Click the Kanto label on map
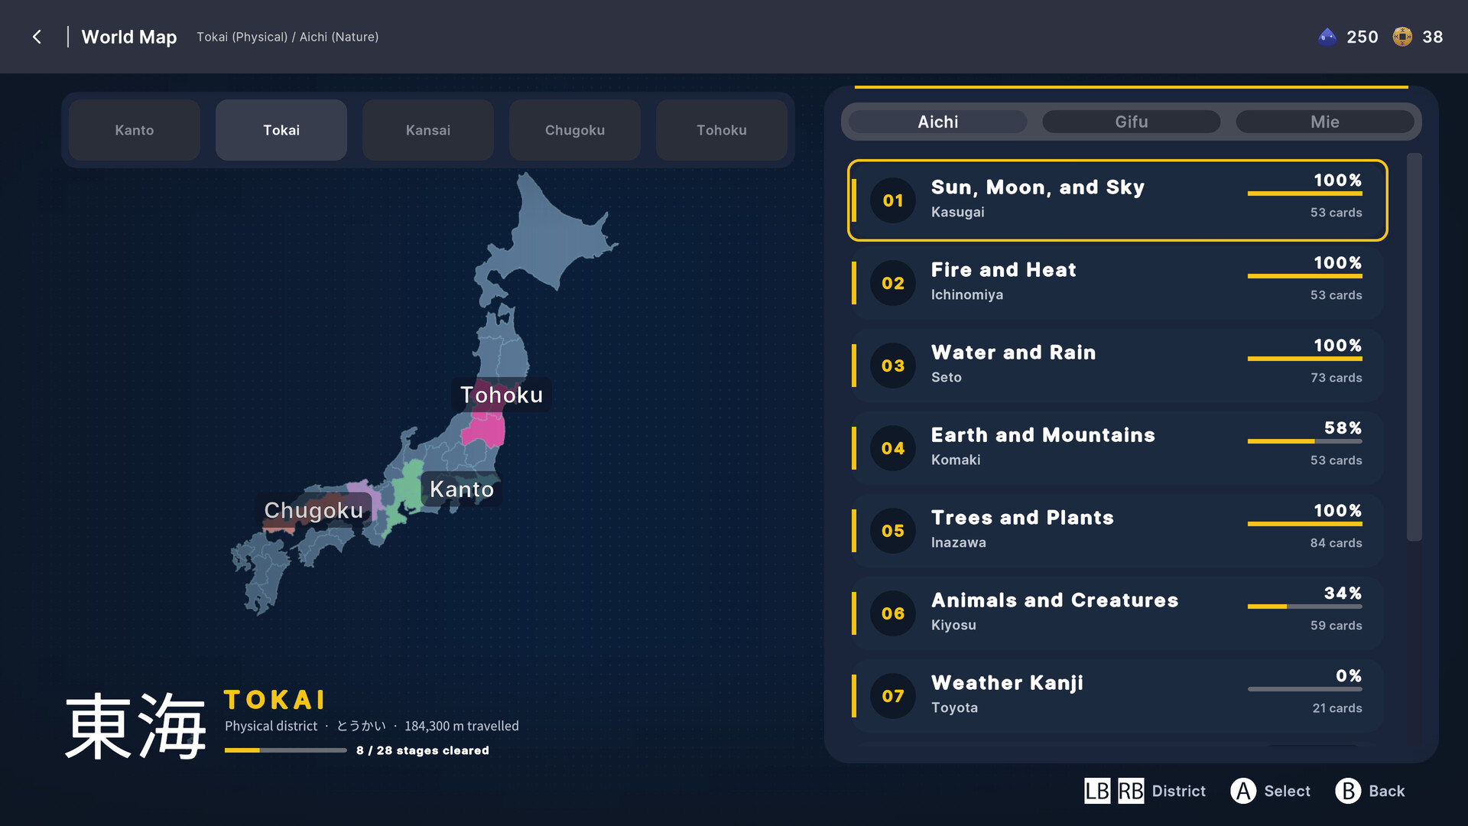Image resolution: width=1468 pixels, height=826 pixels. (x=462, y=489)
